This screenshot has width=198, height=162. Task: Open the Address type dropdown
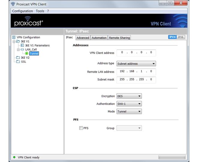tap(136, 64)
